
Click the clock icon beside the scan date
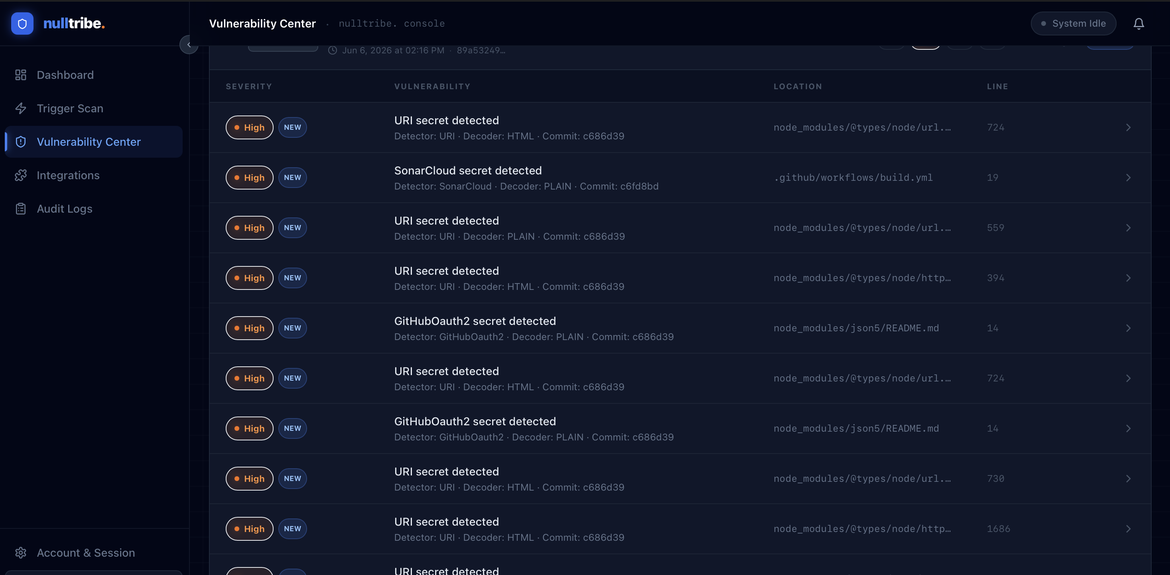pos(333,50)
